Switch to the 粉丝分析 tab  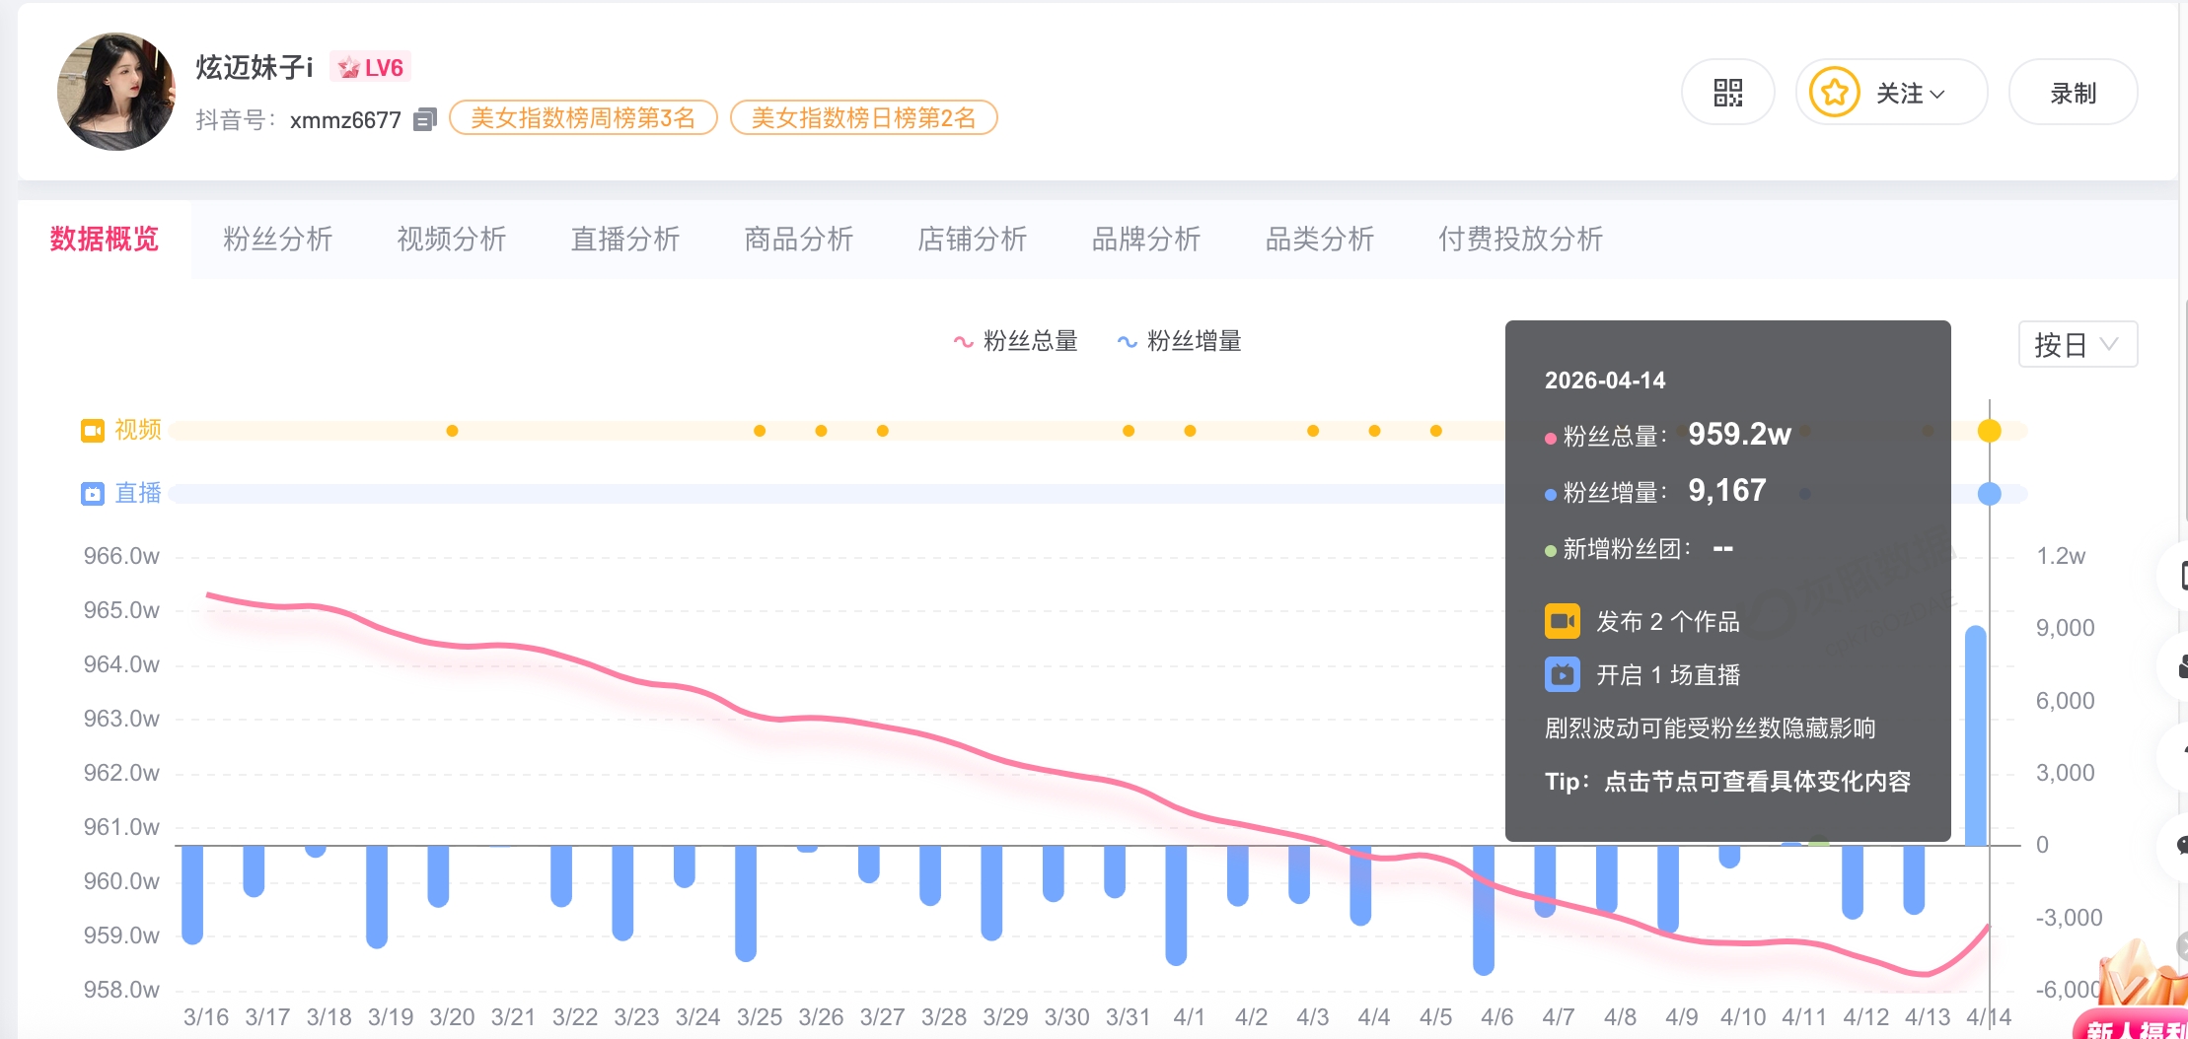tap(277, 239)
